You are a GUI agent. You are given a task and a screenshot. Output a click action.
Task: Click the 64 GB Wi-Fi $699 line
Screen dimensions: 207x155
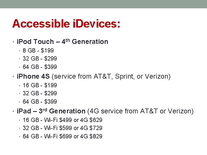(62, 136)
